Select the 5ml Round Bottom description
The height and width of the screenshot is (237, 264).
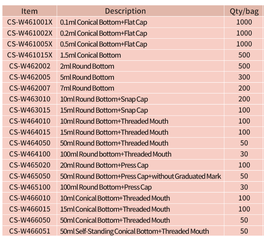click(87, 77)
